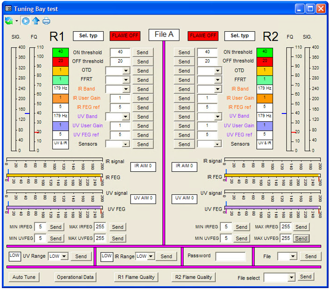Click the R1 UV FEG purple bar
Image resolution: width=329 pixels, height=289 pixels.
point(55,207)
